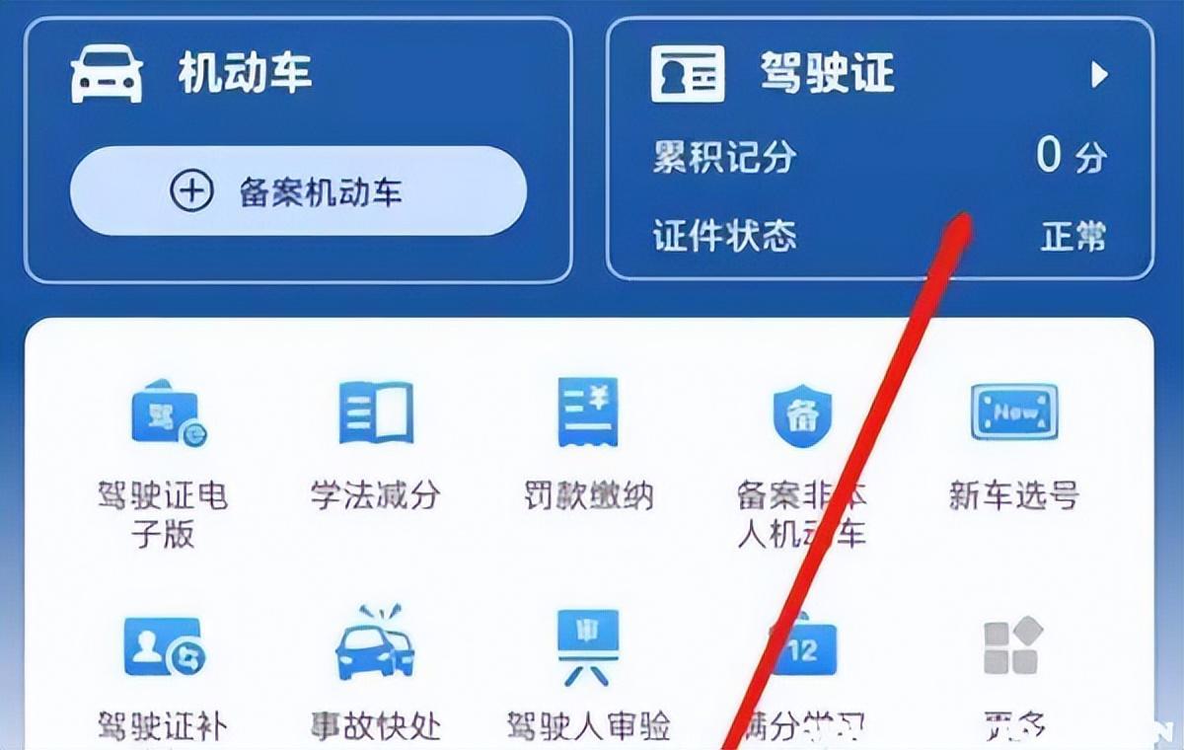Screen dimensions: 1184x750
Task: Click the 机动车 heading
Action: [246, 74]
